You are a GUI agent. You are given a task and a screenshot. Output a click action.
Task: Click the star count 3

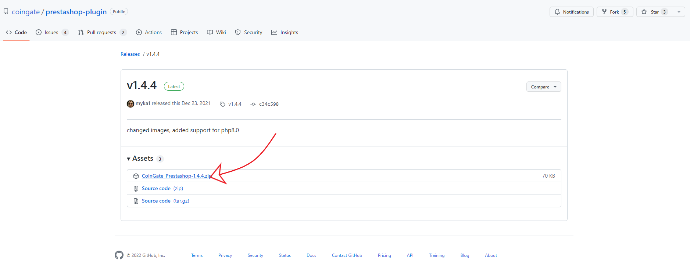pos(664,12)
